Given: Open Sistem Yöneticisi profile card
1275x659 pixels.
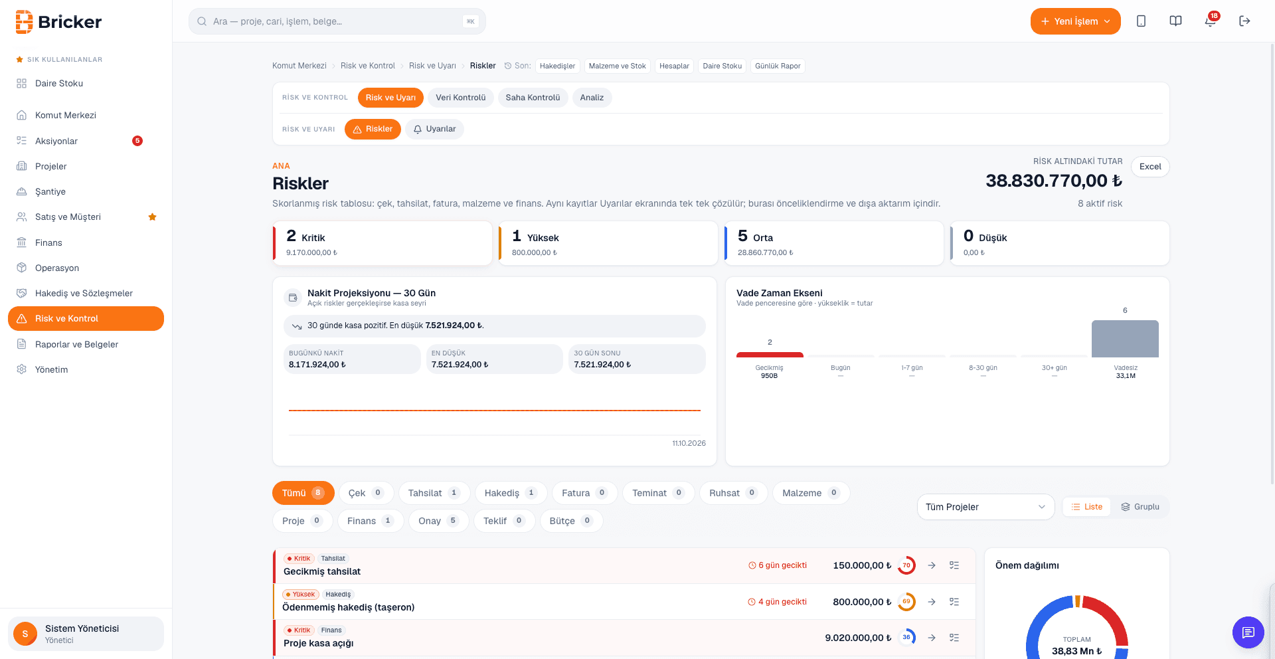Looking at the screenshot, I should pyautogui.click(x=86, y=634).
